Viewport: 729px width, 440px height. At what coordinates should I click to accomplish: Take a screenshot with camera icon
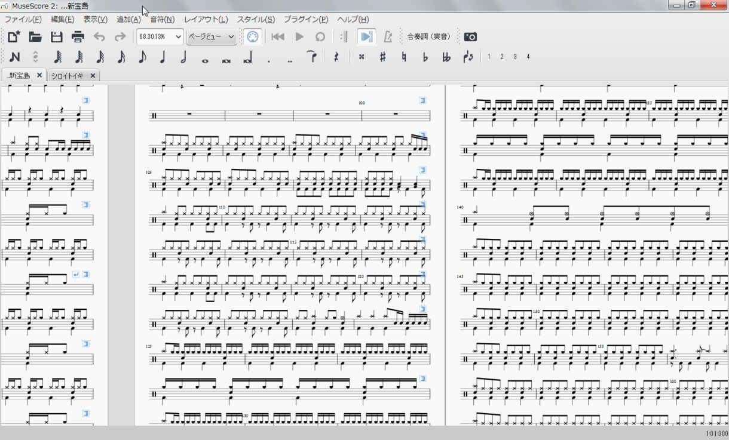[470, 37]
